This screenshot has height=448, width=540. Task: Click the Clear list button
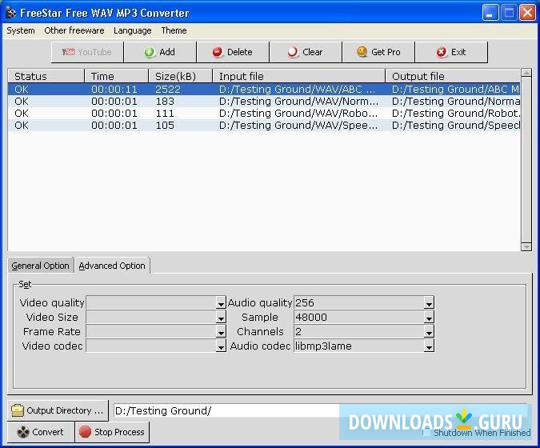point(306,52)
